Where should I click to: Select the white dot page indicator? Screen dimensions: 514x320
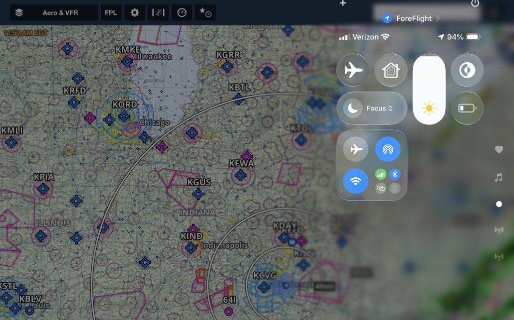(499, 204)
